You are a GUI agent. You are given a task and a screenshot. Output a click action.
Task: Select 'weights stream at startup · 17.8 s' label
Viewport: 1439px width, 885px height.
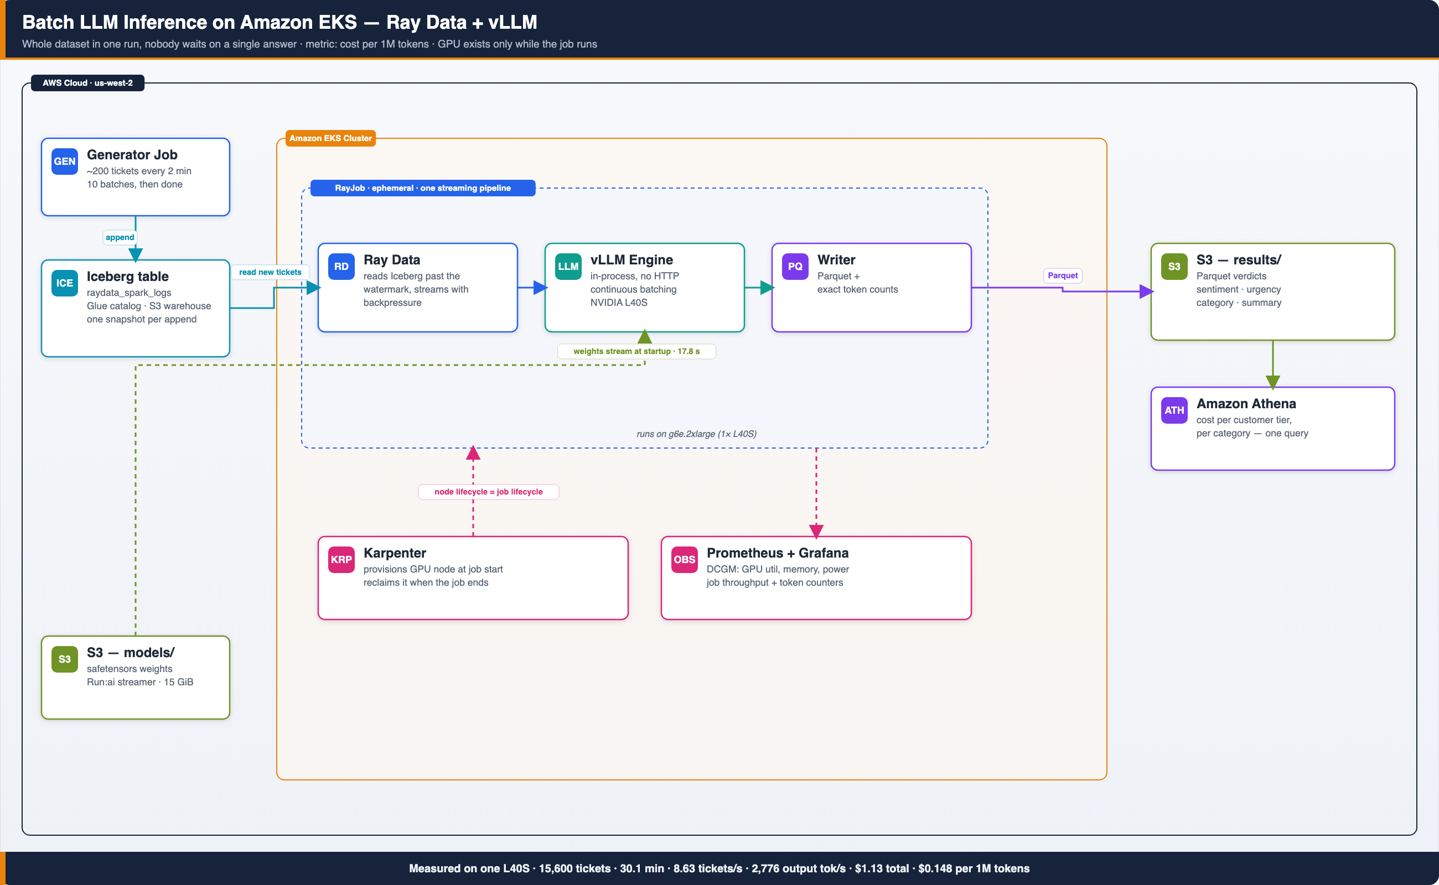click(x=636, y=352)
